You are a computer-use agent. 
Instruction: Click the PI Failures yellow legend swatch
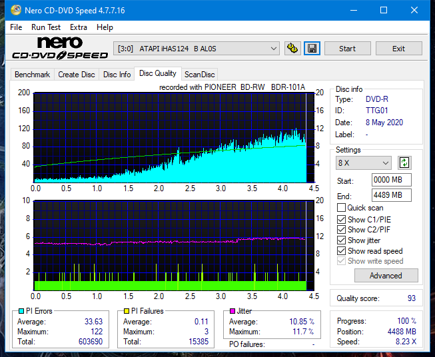pyautogui.click(x=127, y=311)
